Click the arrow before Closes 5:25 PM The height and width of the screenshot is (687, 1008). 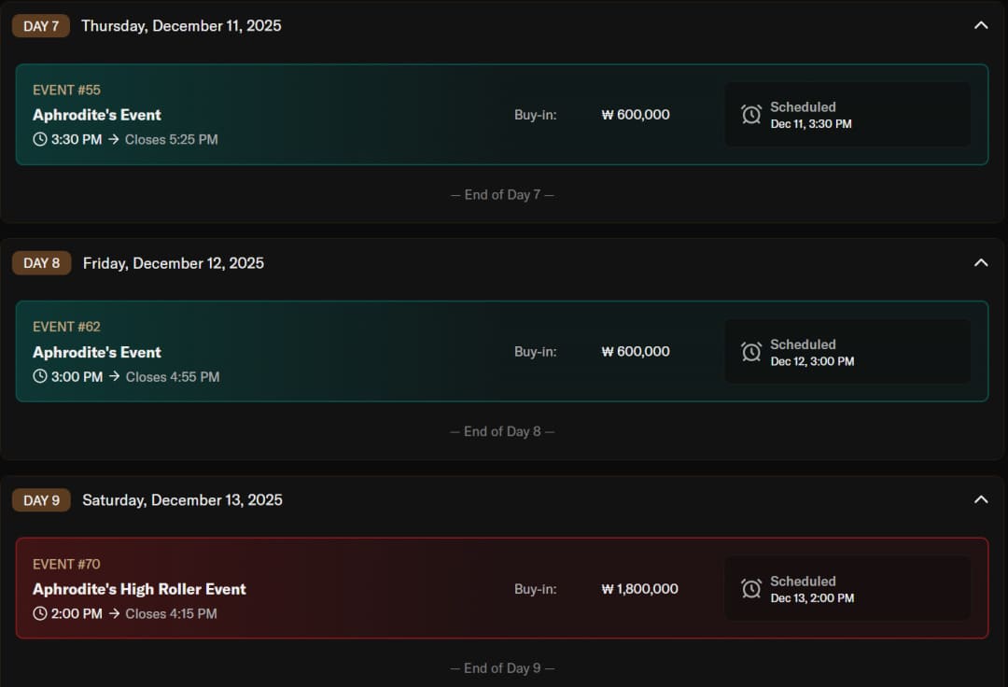click(x=113, y=140)
